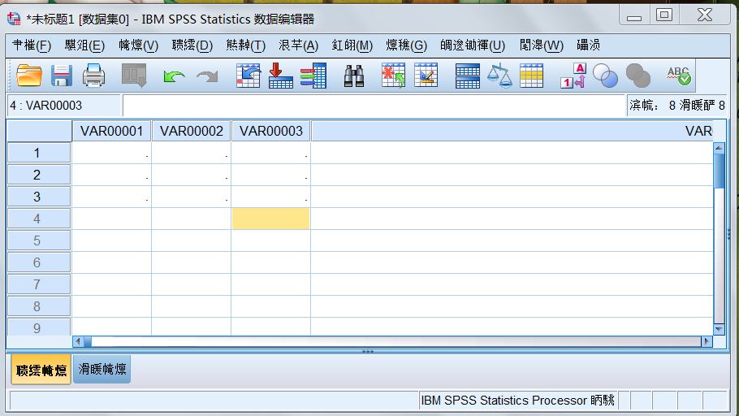The width and height of the screenshot is (739, 416).
Task: Open the Graphs (G) menu
Action: click(x=406, y=45)
